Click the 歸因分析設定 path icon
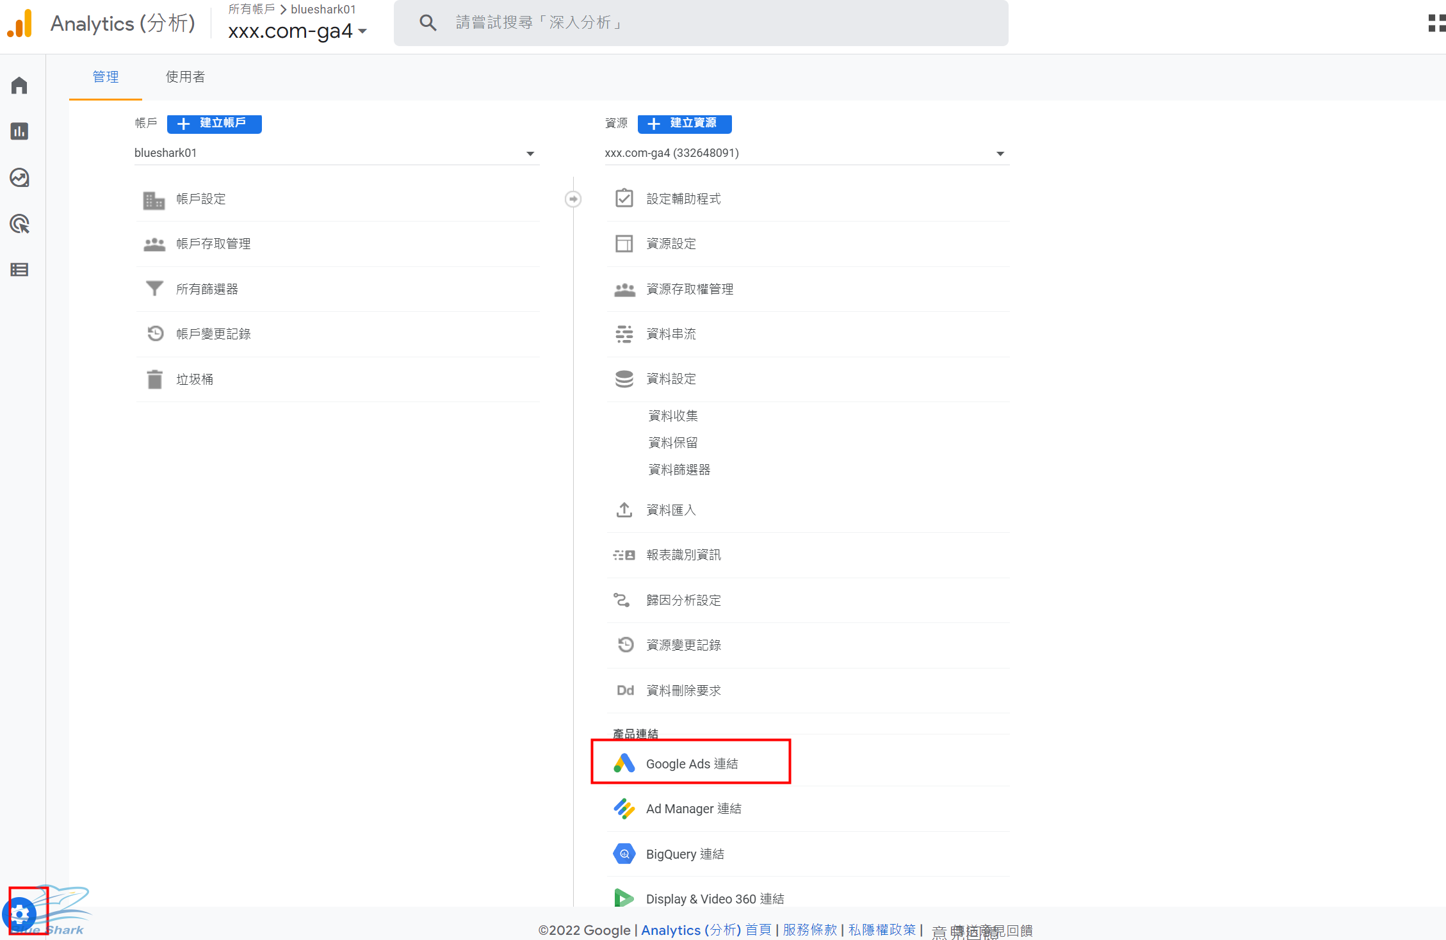Viewport: 1446px width, 940px height. (x=622, y=600)
